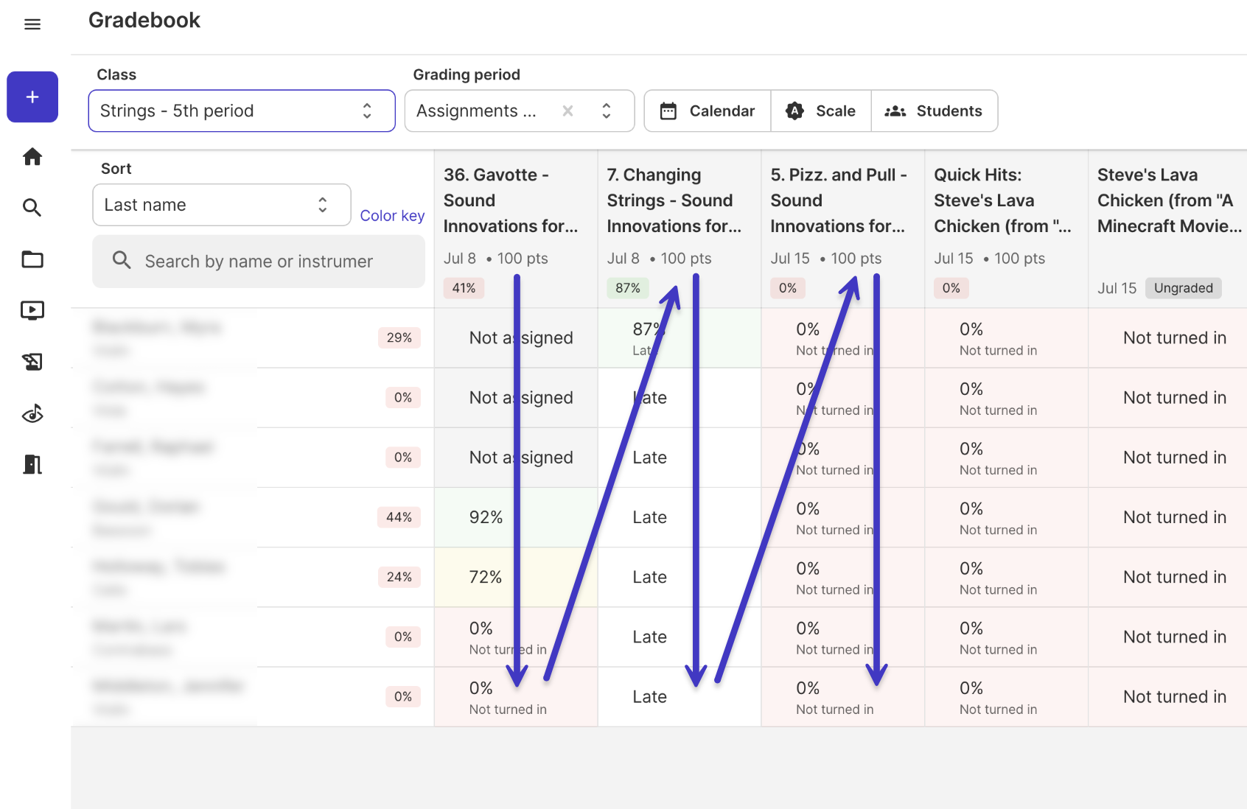
Task: Switch to Calendar view
Action: pyautogui.click(x=708, y=111)
